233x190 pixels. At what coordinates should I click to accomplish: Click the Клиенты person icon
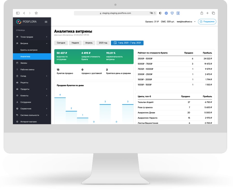tap(17, 96)
